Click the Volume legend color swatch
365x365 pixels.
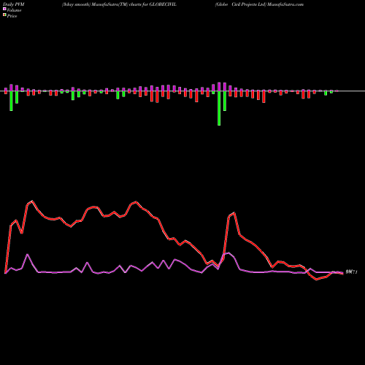tap(4, 9)
